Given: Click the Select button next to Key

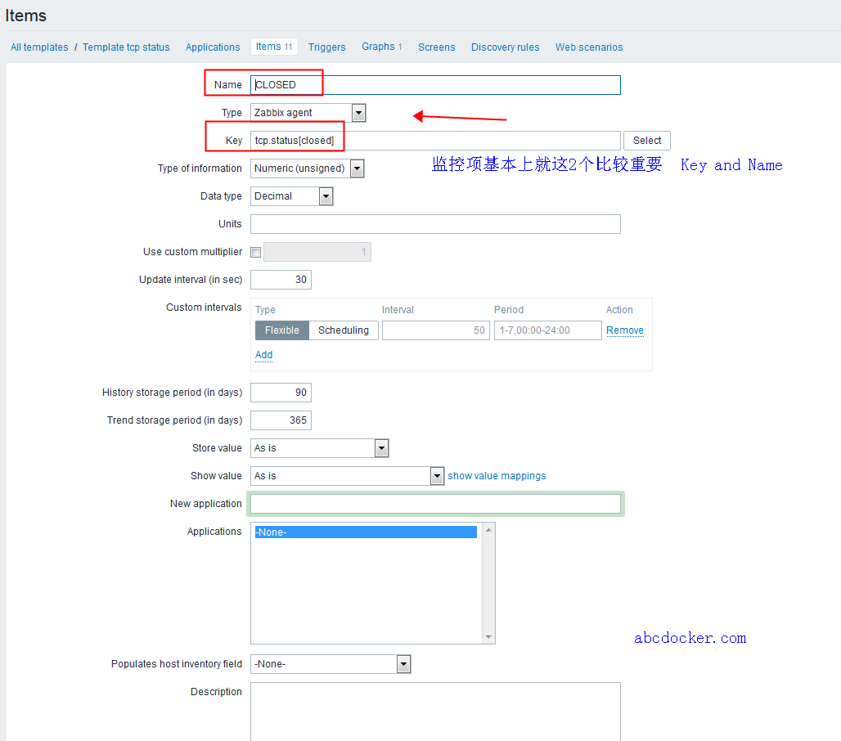Looking at the screenshot, I should pos(646,141).
